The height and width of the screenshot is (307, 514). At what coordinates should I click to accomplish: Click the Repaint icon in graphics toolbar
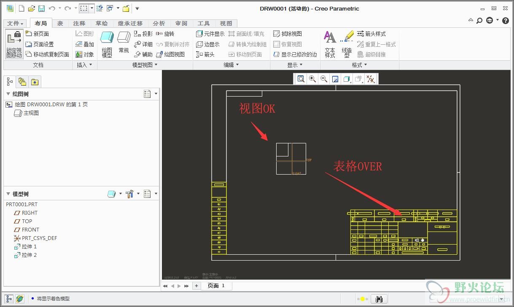(335, 79)
